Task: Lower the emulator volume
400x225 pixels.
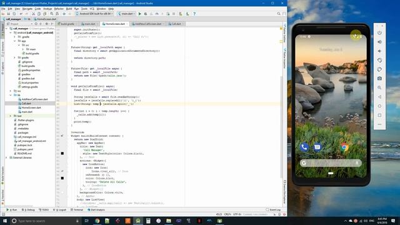Action: click(379, 51)
